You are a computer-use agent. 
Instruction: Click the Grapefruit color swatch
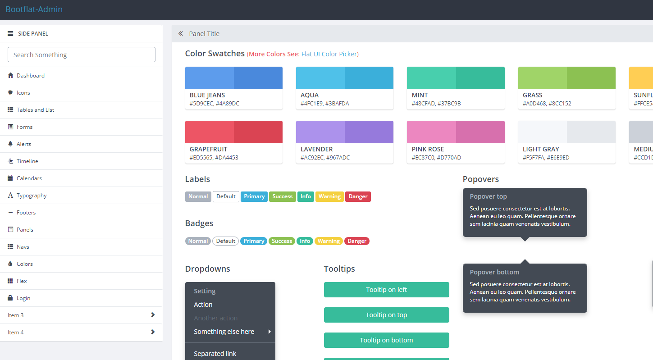(x=234, y=132)
